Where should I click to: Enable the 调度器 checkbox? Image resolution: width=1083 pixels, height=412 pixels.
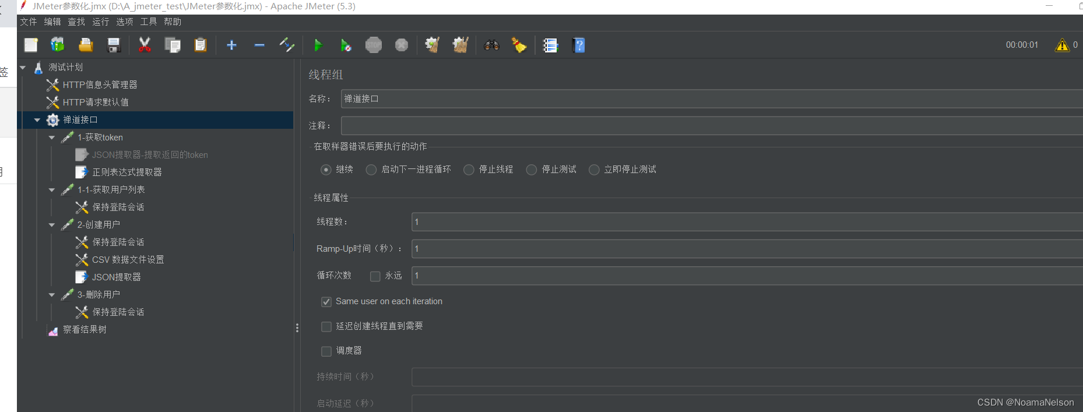[x=326, y=351]
